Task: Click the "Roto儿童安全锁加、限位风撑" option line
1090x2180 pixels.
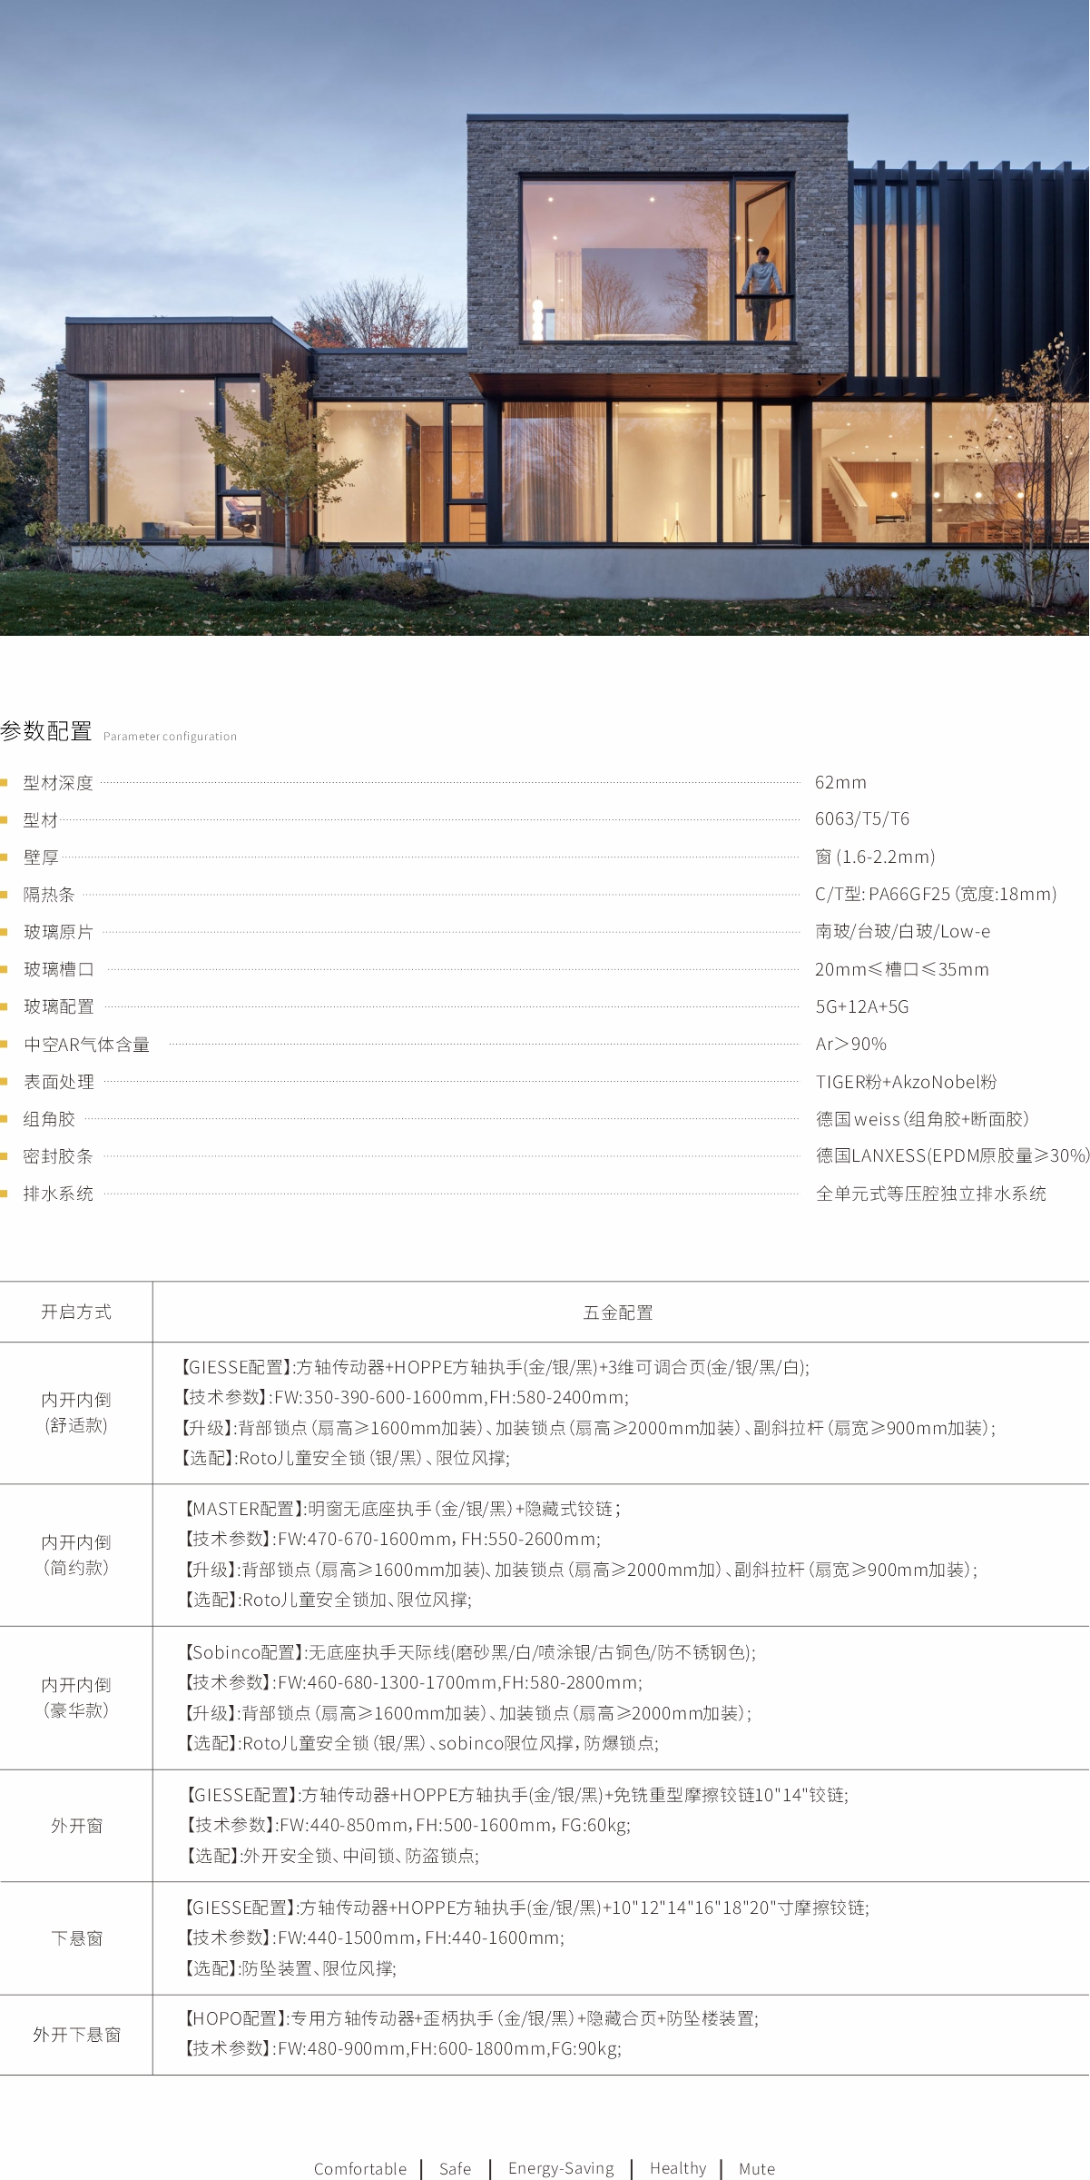Action: [x=328, y=1600]
